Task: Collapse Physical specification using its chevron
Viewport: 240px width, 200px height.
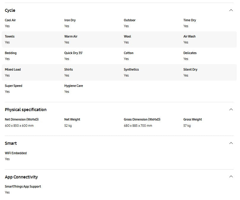Action: (x=231, y=110)
